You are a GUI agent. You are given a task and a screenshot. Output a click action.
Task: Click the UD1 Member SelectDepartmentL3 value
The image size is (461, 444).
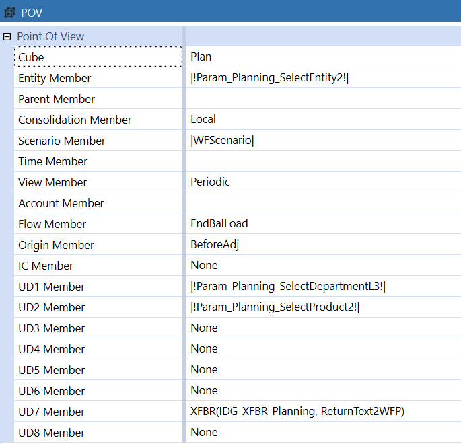(322, 287)
